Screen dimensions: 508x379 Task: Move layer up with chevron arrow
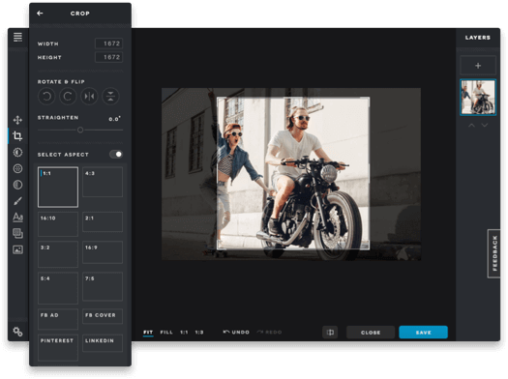(472, 126)
